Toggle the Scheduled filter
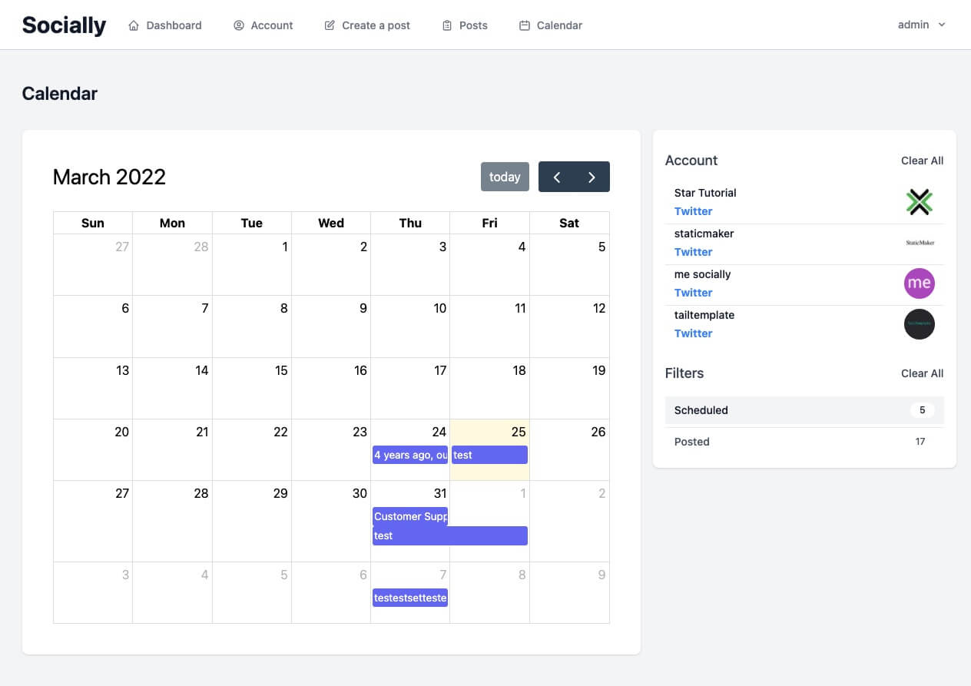The image size is (971, 686). pyautogui.click(x=804, y=410)
